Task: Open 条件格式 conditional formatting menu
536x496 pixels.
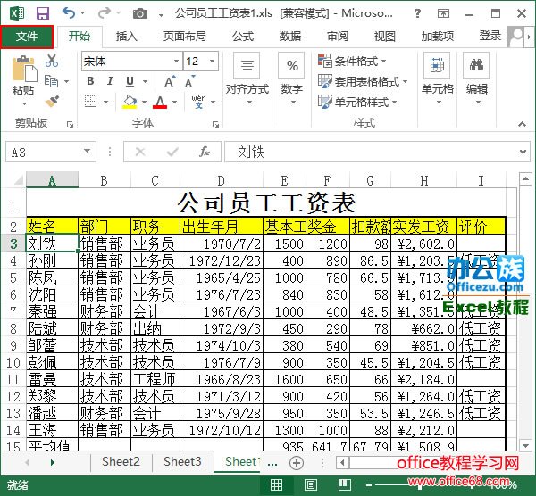Action: (x=353, y=61)
